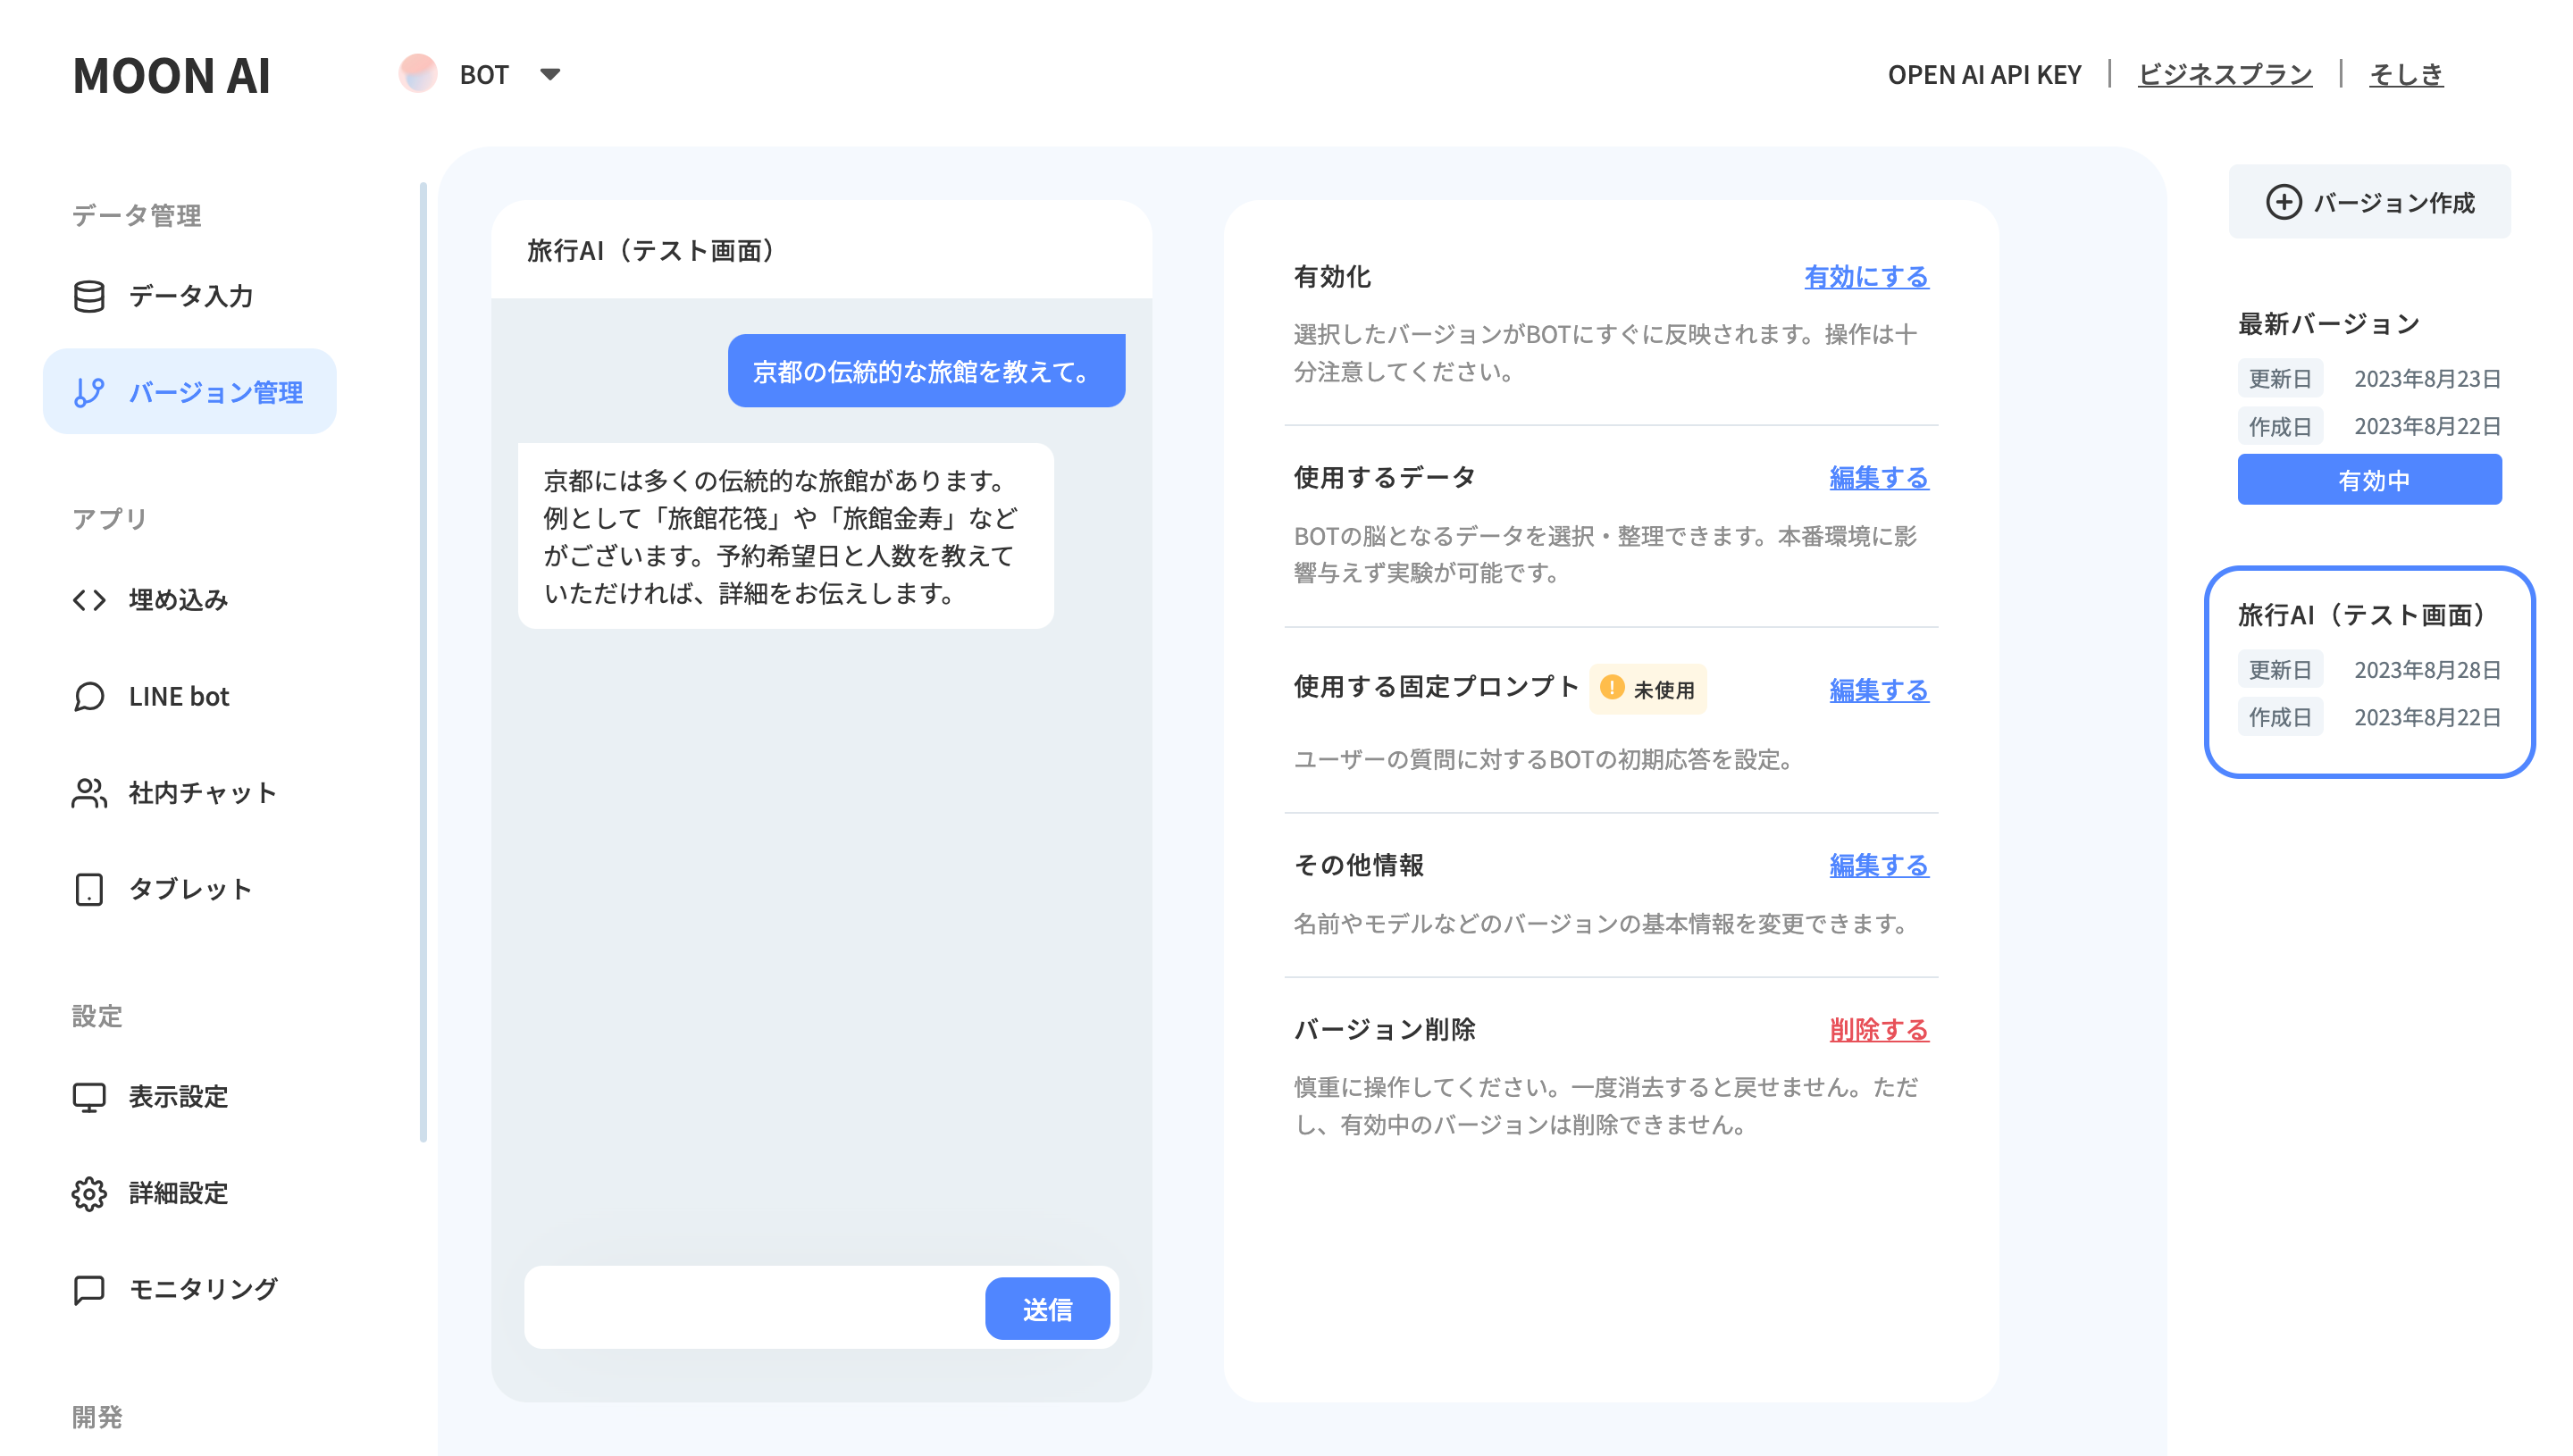
Task: Click the 社内チャット people icon
Action: pos(89,793)
